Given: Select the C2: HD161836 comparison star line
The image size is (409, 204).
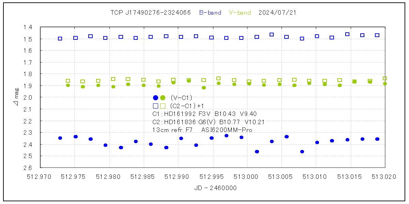Looking at the screenshot, I should coord(209,122).
